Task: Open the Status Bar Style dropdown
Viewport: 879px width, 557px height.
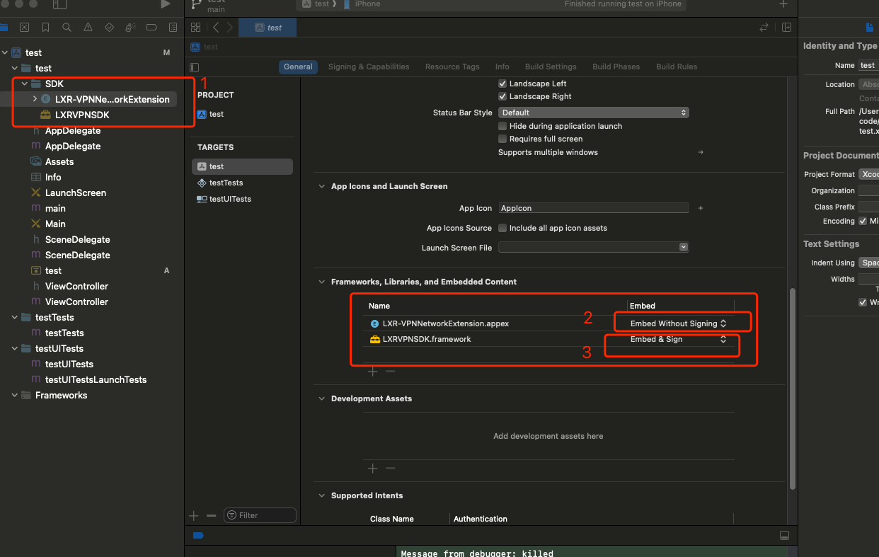Action: click(x=594, y=113)
